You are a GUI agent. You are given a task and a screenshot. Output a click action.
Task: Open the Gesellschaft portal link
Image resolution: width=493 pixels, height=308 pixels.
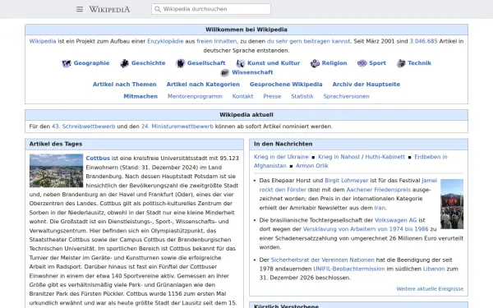click(x=206, y=63)
